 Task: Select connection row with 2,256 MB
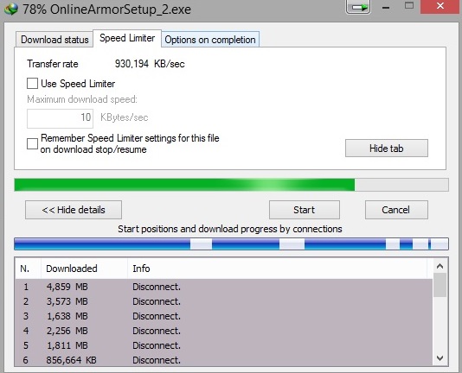point(224,331)
